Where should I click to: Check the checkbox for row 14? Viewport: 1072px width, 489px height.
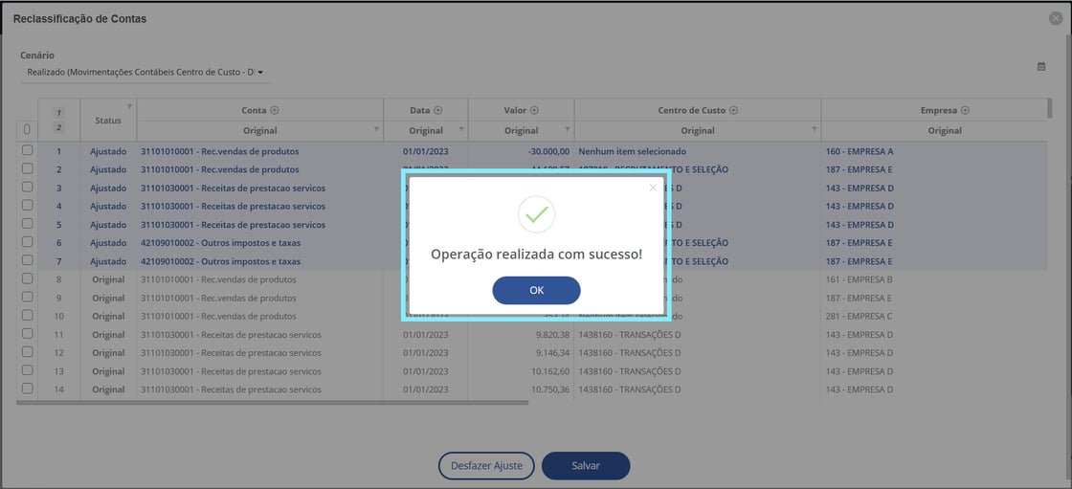tap(28, 389)
